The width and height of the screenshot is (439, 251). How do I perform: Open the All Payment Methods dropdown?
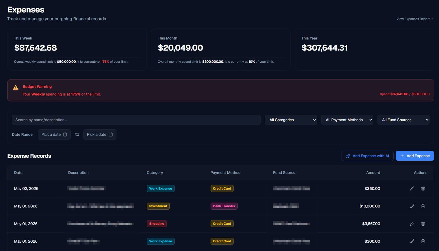tap(347, 120)
